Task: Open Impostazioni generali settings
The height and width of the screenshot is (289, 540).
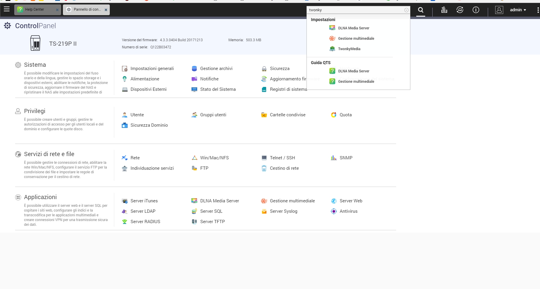Action: click(x=152, y=69)
